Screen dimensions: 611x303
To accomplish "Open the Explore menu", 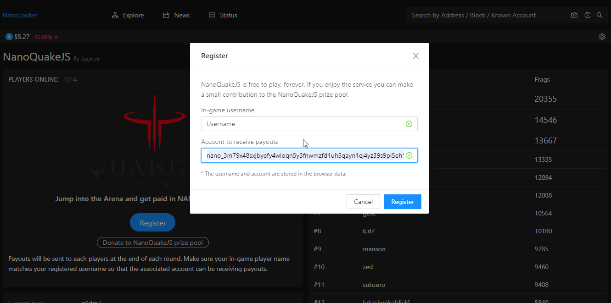I will [128, 15].
